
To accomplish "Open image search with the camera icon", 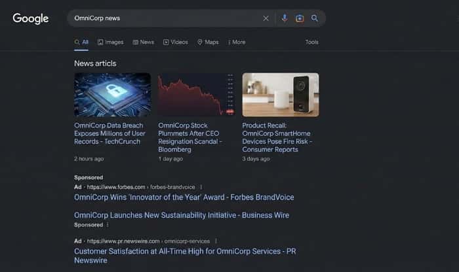I will [x=300, y=18].
